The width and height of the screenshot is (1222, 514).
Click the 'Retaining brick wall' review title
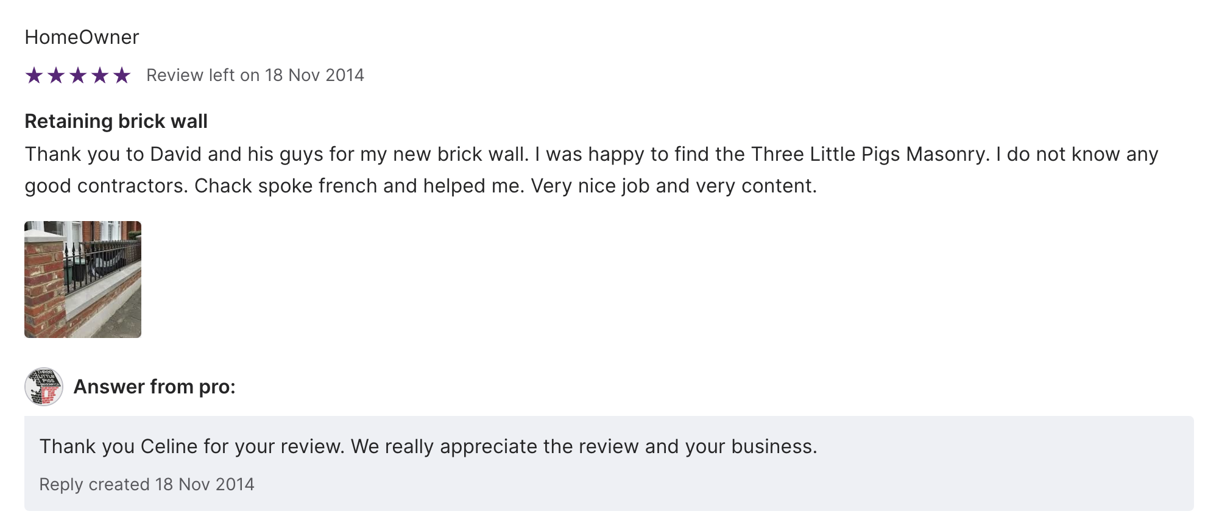pyautogui.click(x=116, y=121)
